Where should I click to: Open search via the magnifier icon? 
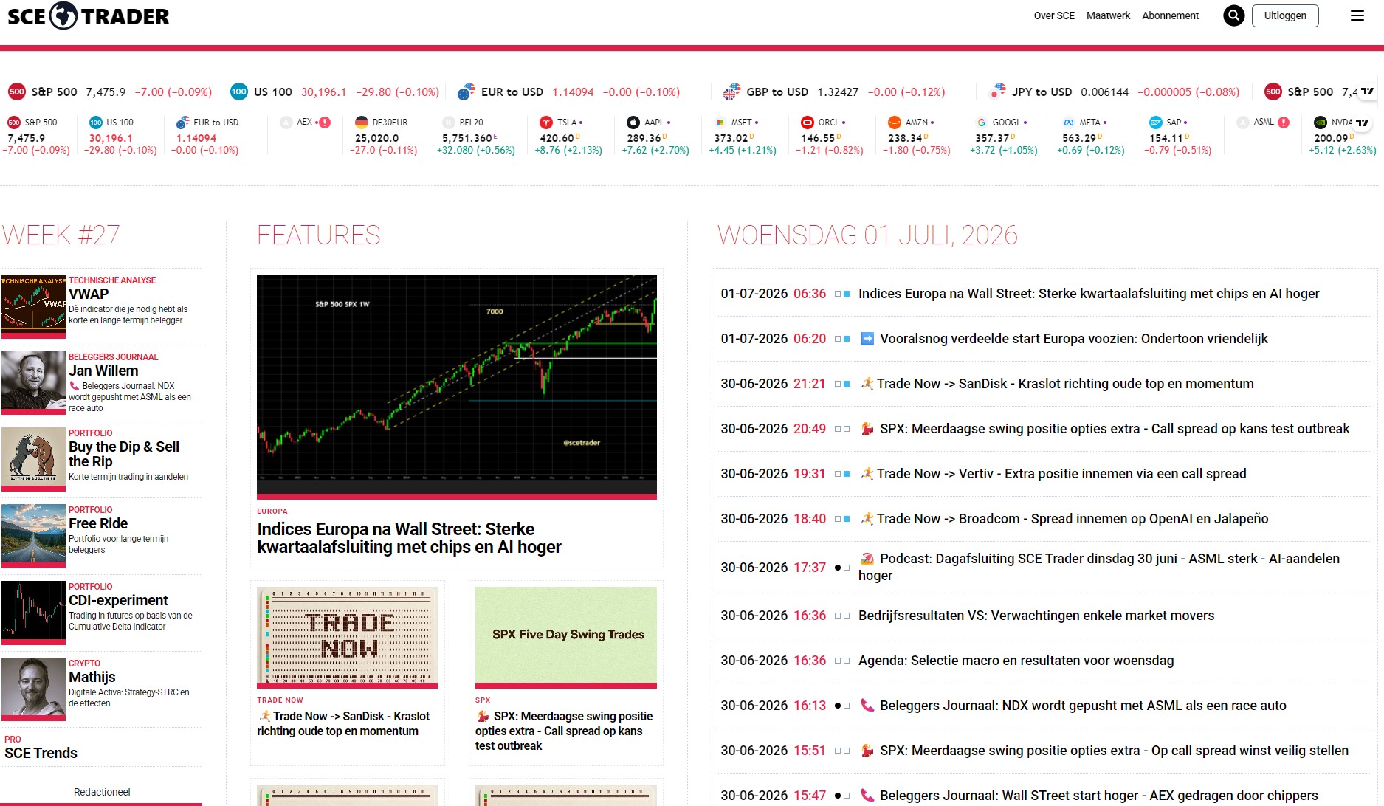pyautogui.click(x=1233, y=15)
